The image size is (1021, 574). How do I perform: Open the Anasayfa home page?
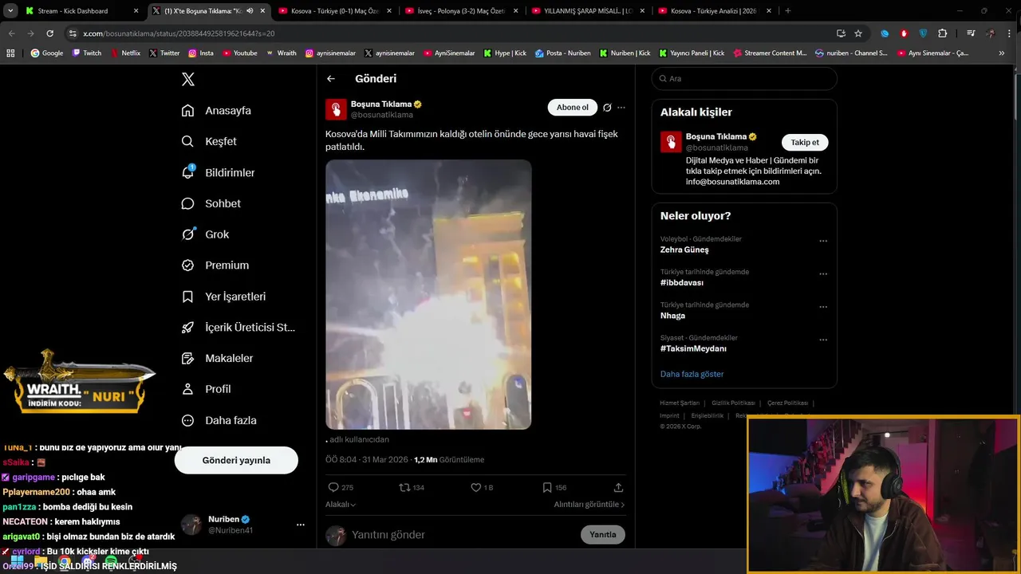pos(216,110)
